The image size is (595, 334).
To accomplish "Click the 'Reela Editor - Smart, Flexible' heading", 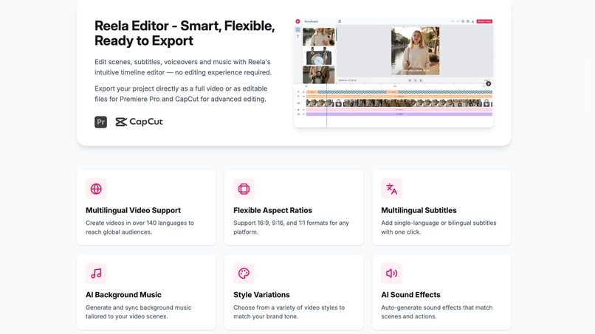I will [185, 33].
